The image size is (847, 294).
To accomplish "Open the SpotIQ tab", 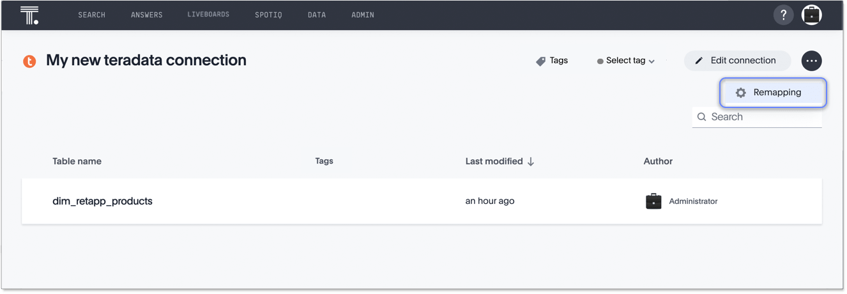I will click(x=268, y=15).
